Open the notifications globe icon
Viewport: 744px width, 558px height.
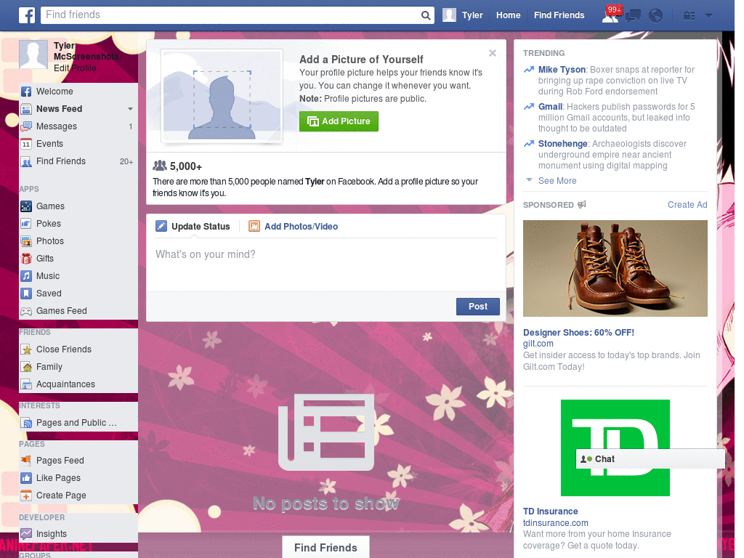click(x=656, y=16)
